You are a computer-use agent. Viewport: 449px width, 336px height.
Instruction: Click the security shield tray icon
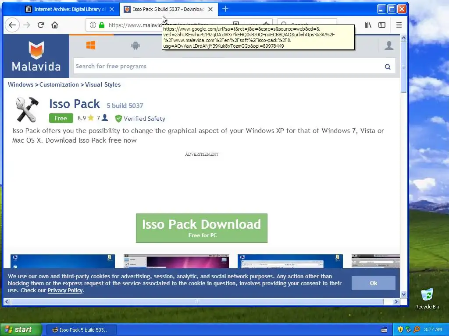point(400,330)
